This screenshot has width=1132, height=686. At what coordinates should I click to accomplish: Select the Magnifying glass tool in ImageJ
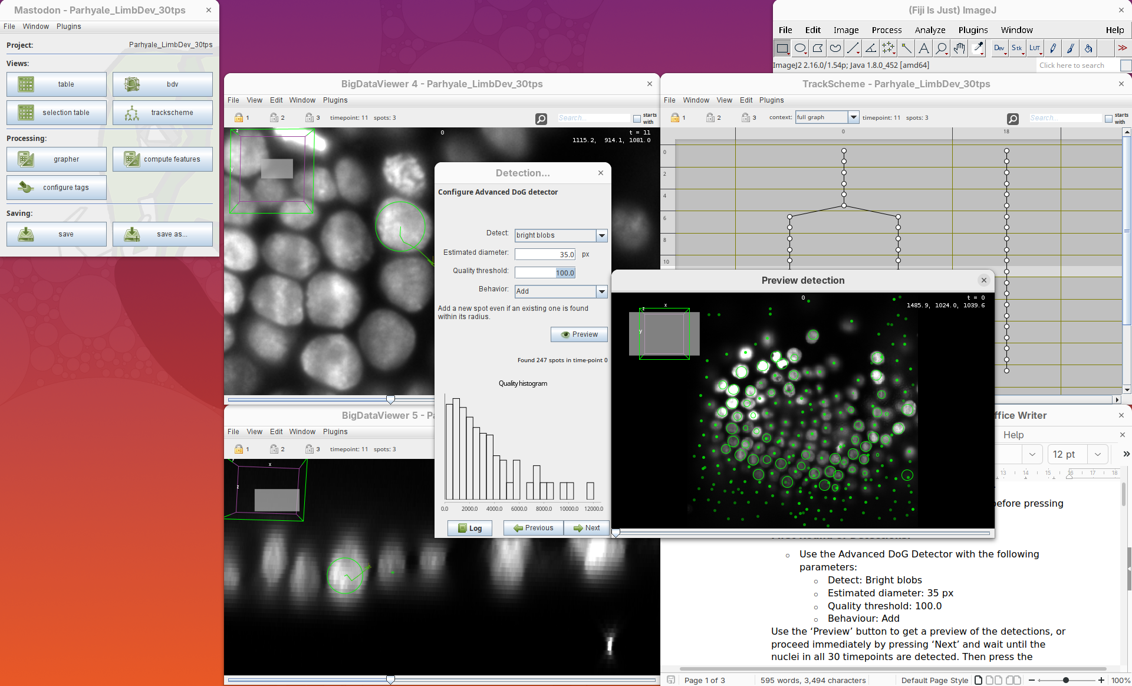coord(942,48)
